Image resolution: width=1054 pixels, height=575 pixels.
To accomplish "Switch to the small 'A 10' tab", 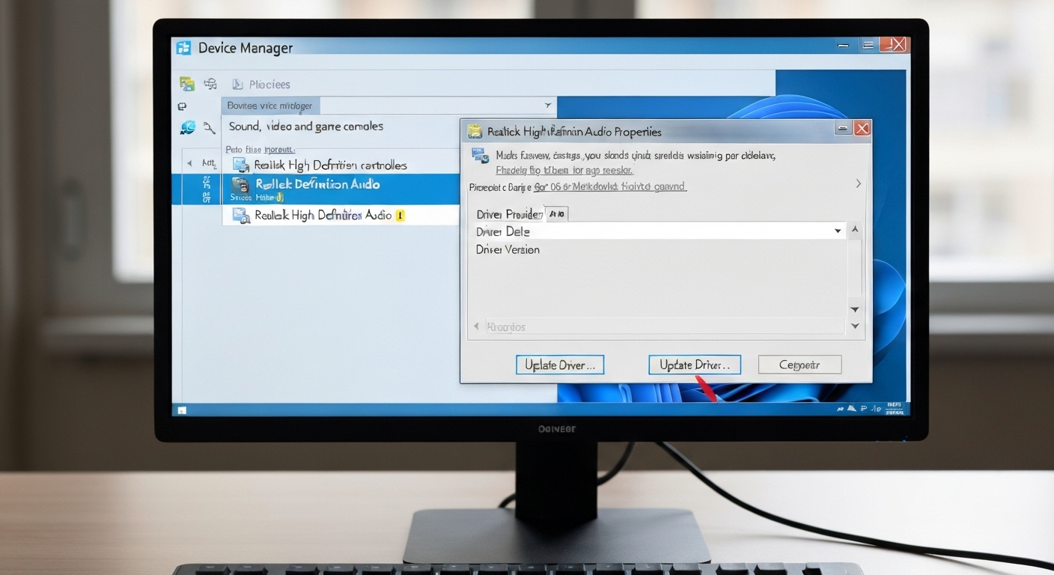I will click(x=557, y=214).
